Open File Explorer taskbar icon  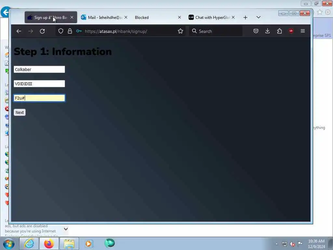(x=69, y=243)
